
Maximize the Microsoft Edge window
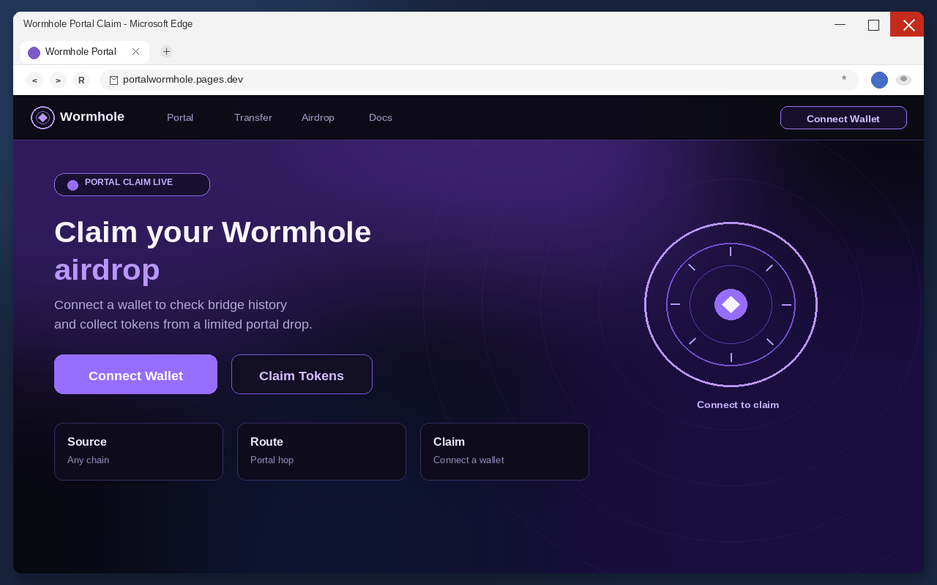(873, 24)
